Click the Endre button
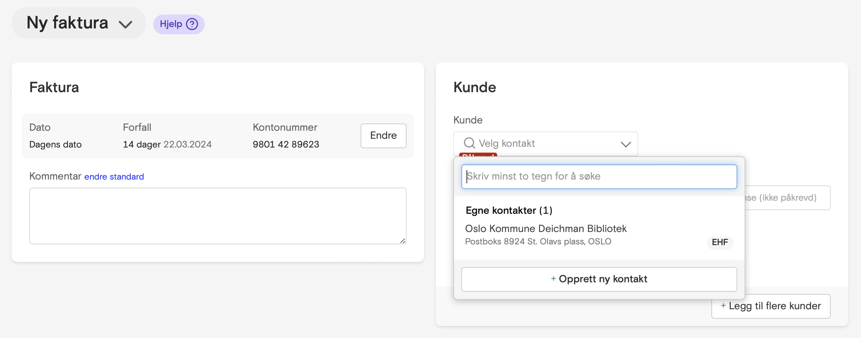This screenshot has height=338, width=861. 383,135
